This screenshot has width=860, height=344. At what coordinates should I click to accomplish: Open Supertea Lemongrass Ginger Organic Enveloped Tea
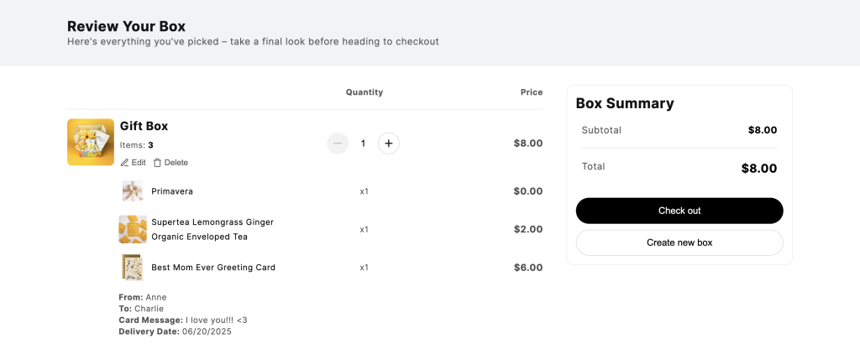pos(212,230)
